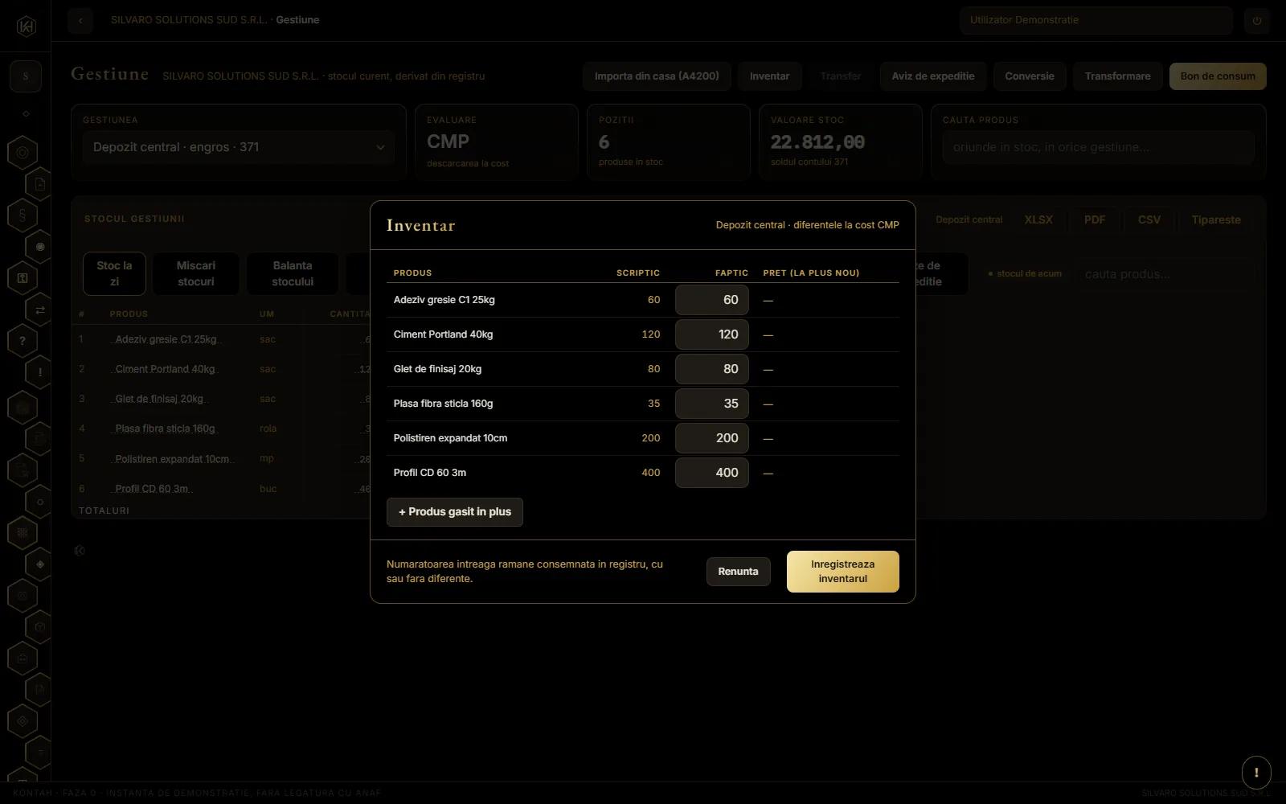Click the S company switcher tile

coord(26,76)
